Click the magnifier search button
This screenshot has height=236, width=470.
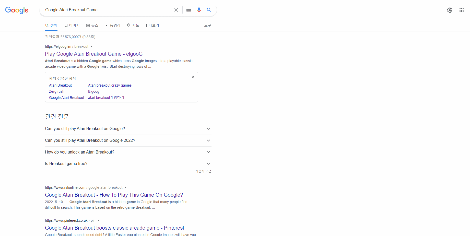point(209,10)
